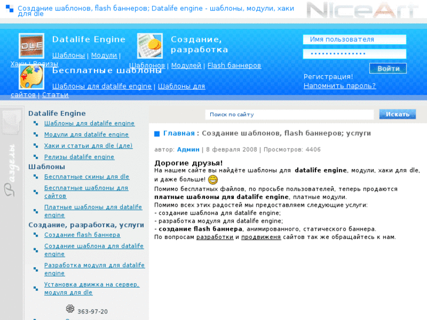Focus the Поиск по сайту search box

pyautogui.click(x=290, y=114)
